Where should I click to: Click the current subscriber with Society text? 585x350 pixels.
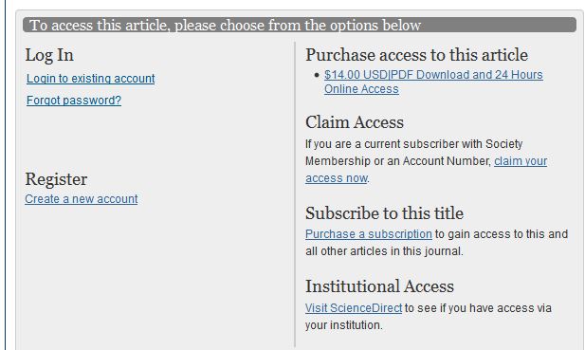pos(444,144)
